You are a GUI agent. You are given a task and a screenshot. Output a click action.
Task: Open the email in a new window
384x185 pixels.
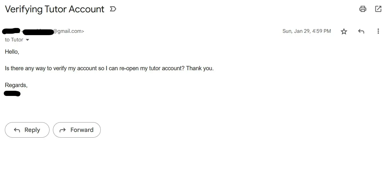click(378, 9)
